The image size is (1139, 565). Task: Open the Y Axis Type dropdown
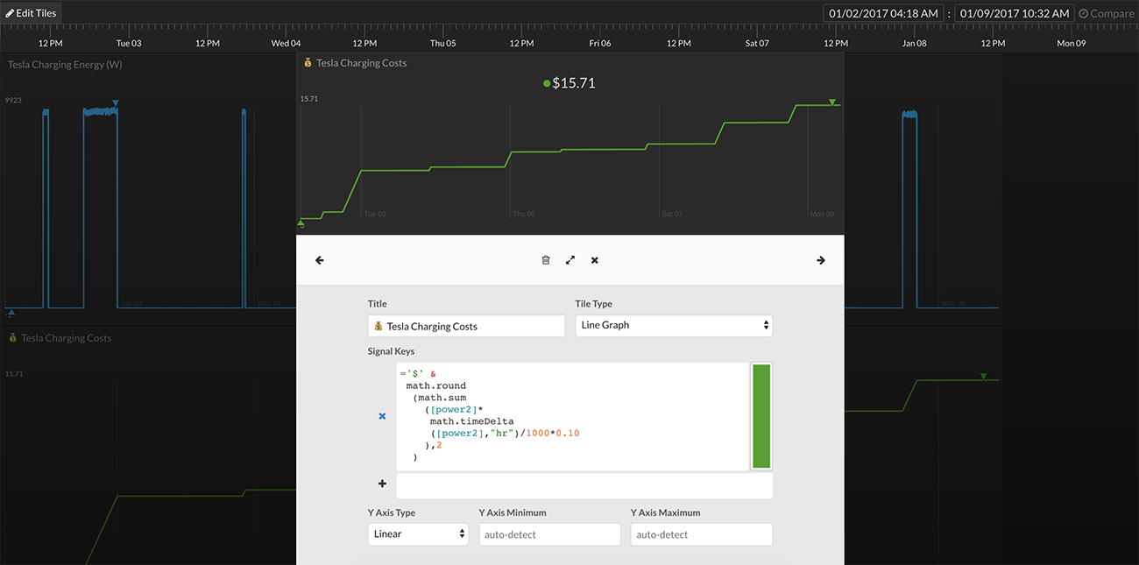pos(418,533)
